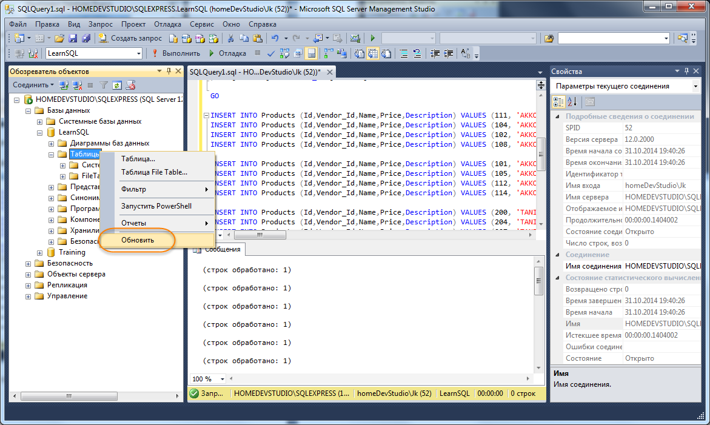Undo the last action with the undo arrow

[x=275, y=38]
